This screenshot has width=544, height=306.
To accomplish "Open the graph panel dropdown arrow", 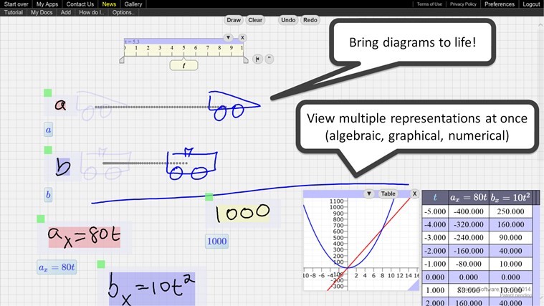I will (x=368, y=193).
